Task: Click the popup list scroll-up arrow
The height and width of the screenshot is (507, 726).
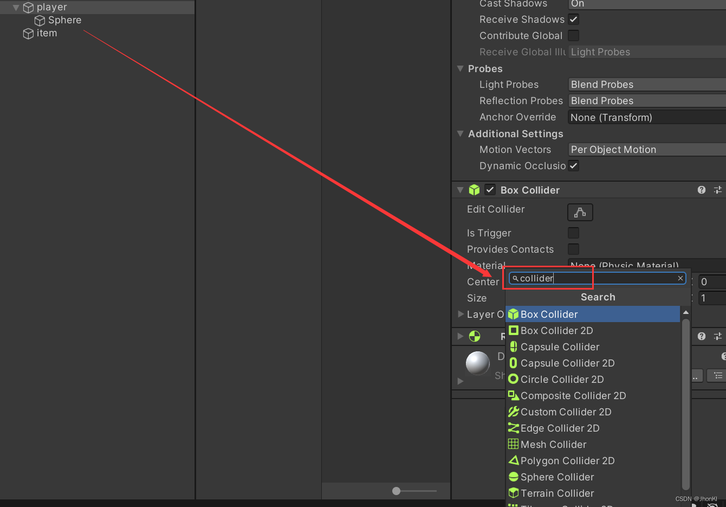Action: tap(686, 312)
